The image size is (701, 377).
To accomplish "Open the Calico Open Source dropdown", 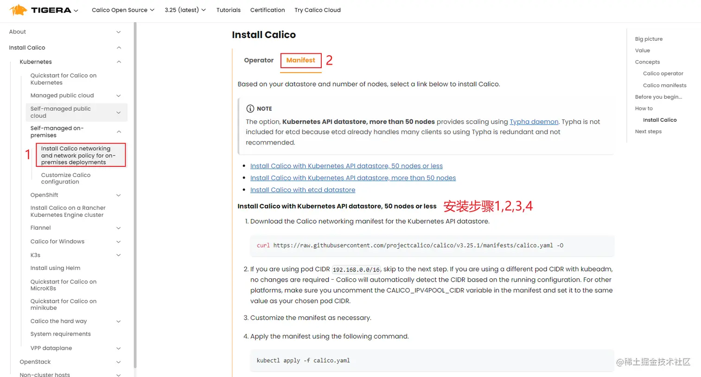I will 123,10.
